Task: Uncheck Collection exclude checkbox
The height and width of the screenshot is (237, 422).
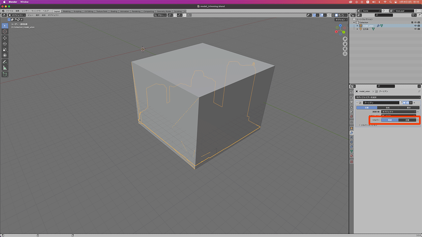Action: [412, 22]
